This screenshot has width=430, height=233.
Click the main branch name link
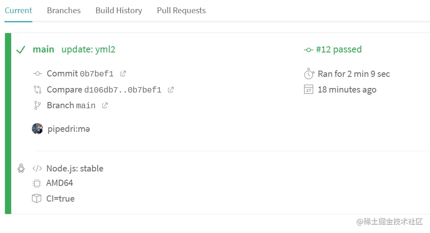43,50
